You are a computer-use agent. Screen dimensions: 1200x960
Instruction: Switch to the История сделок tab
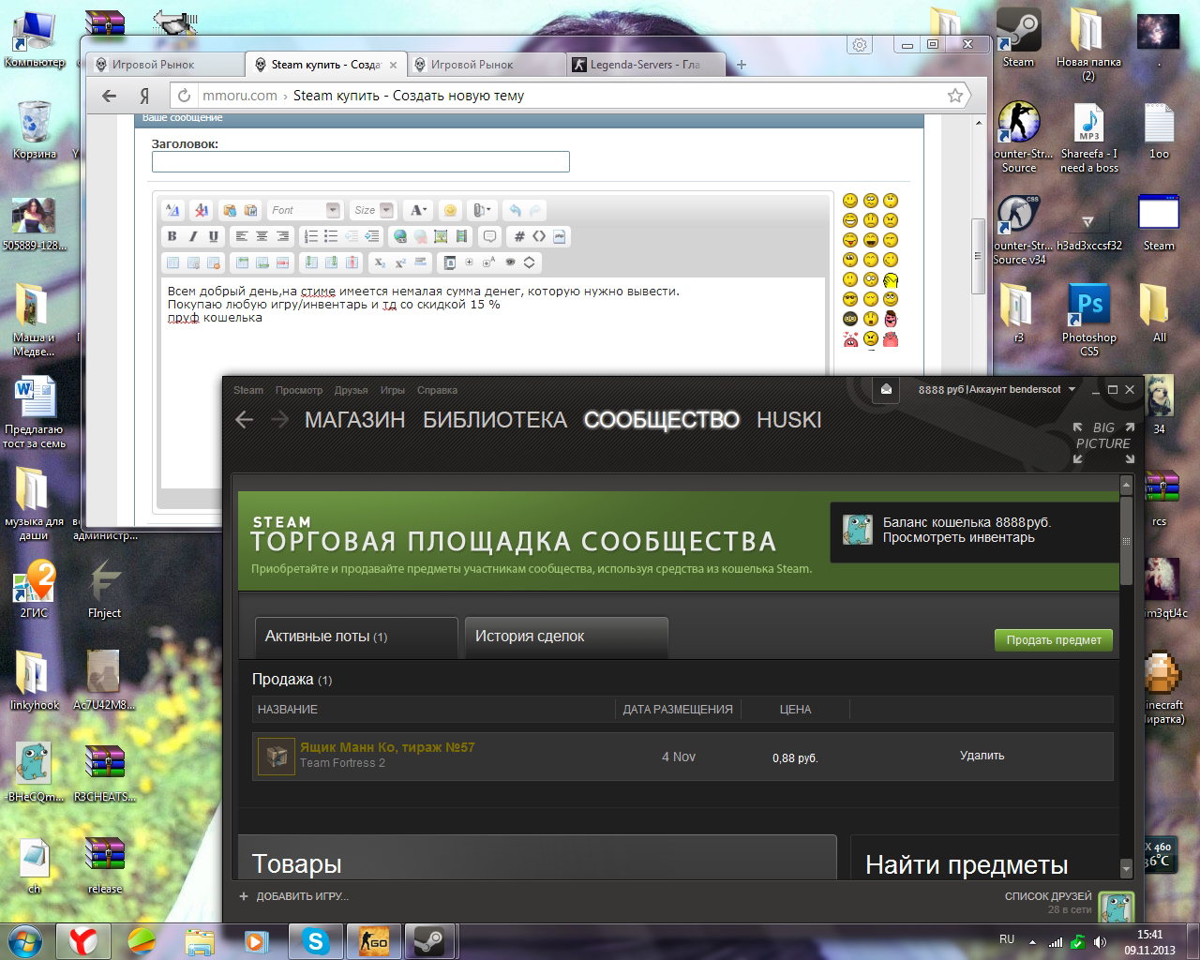566,637
